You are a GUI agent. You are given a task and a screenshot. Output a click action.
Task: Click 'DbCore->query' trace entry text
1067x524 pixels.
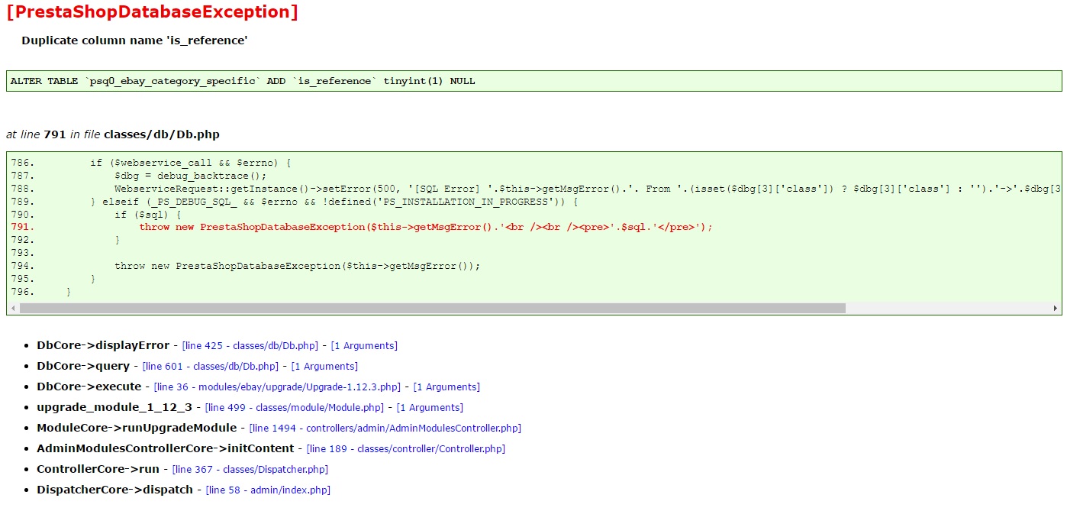(83, 366)
